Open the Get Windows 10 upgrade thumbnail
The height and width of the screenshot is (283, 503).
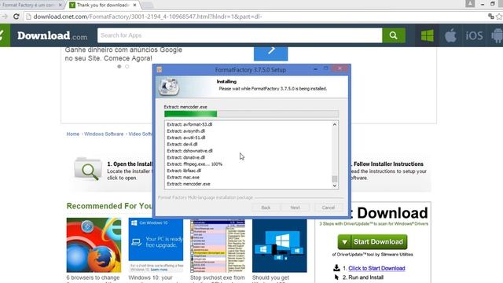coord(156,244)
